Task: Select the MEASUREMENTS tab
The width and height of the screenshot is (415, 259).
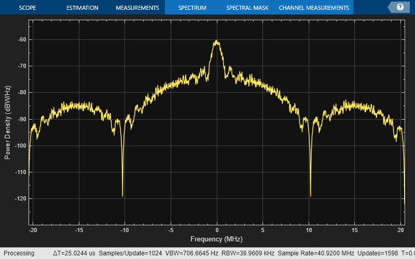Action: point(137,8)
